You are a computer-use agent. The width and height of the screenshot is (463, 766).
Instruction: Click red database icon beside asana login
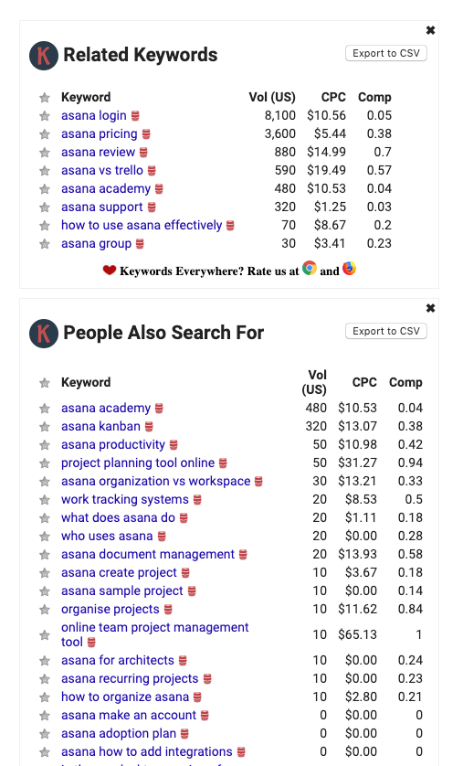coord(136,116)
